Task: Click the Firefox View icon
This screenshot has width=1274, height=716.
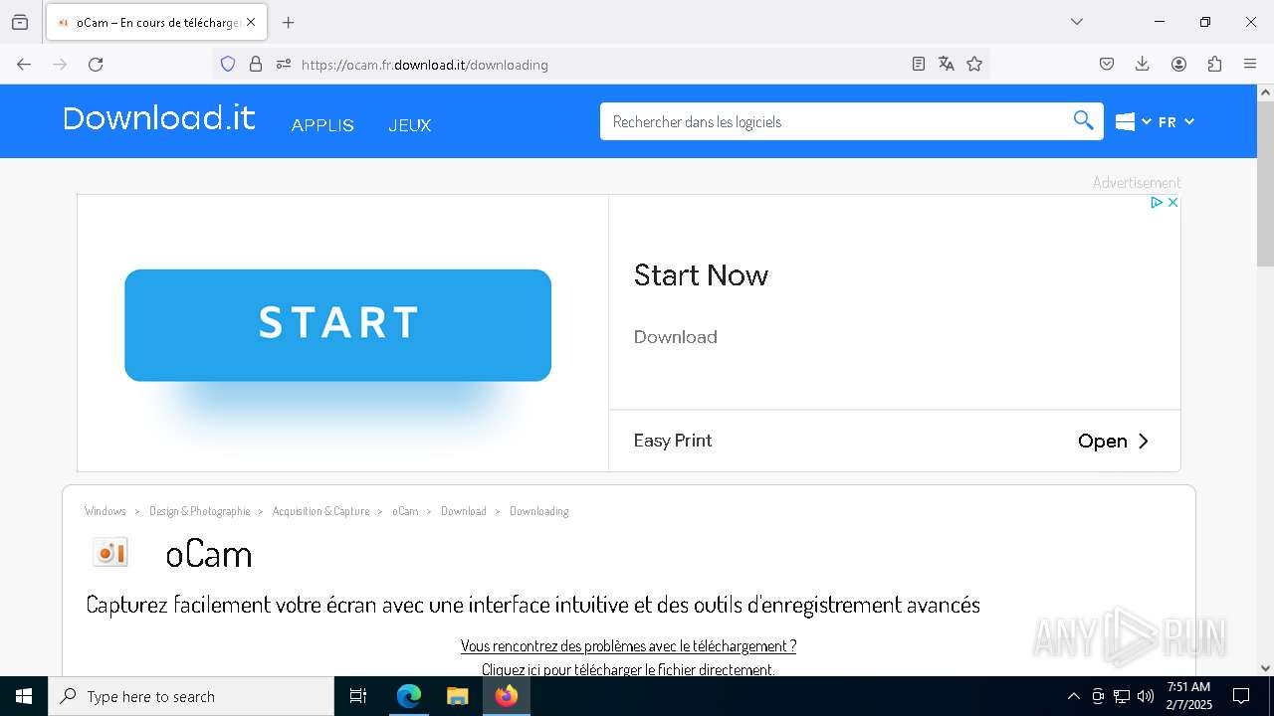Action: (x=20, y=22)
